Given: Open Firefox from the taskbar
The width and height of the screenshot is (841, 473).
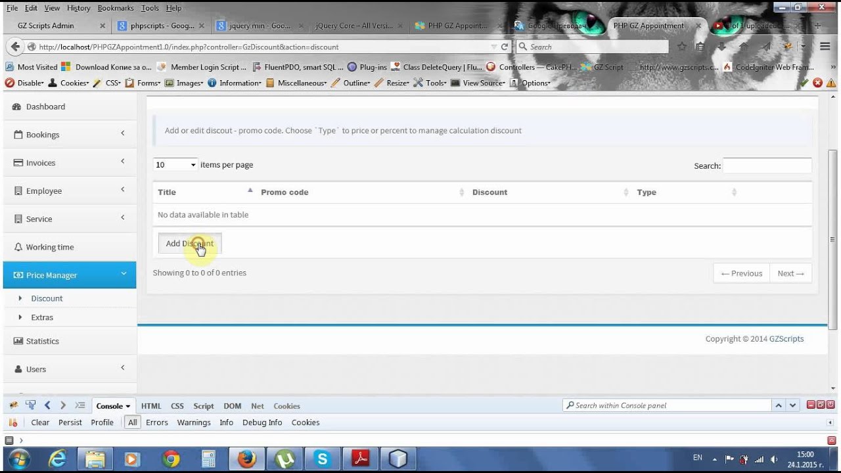Looking at the screenshot, I should click(x=247, y=459).
